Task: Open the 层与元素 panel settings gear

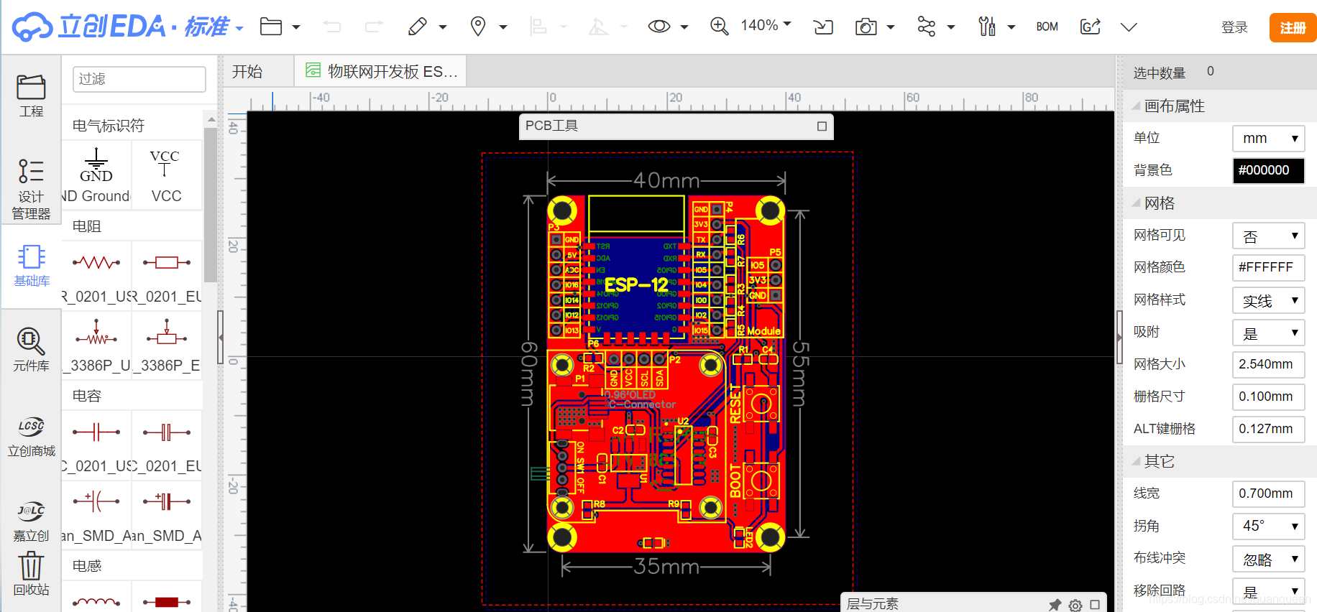Action: (1075, 605)
